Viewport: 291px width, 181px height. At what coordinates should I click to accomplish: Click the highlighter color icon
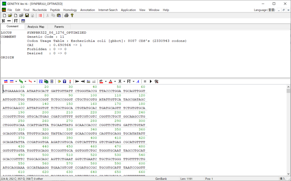(101, 81)
